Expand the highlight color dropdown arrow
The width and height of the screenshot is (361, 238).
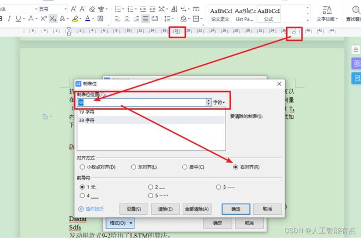pos(81,19)
